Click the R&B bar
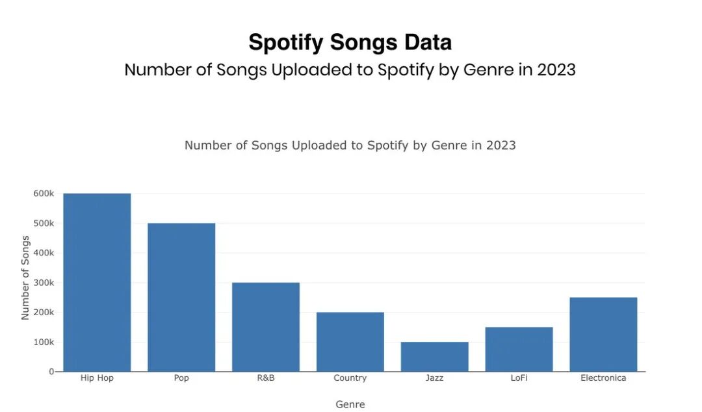Viewport: 702px width, 412px height. [266, 327]
